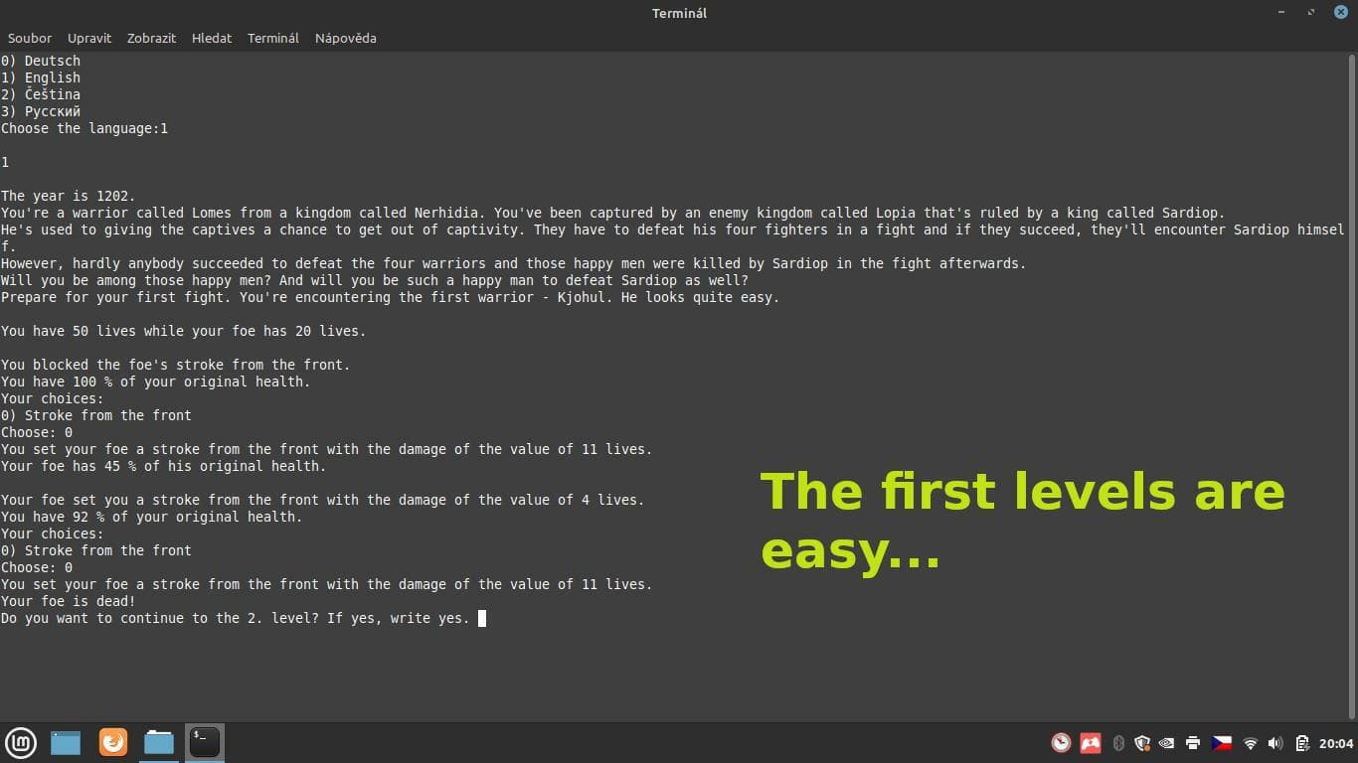This screenshot has width=1358, height=763.
Task: Open the 20:04 clock calendar
Action: click(x=1336, y=743)
